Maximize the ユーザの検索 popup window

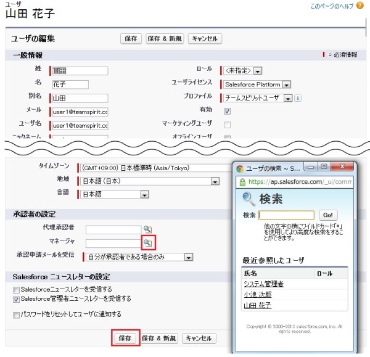point(324,166)
